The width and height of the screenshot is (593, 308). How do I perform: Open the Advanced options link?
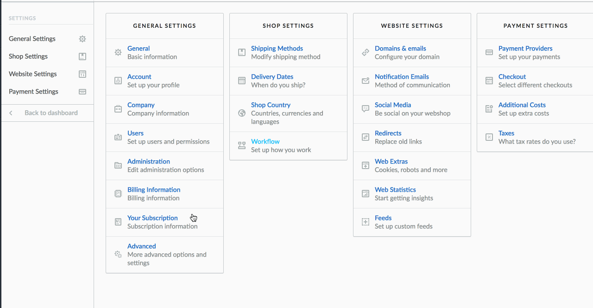tap(142, 246)
